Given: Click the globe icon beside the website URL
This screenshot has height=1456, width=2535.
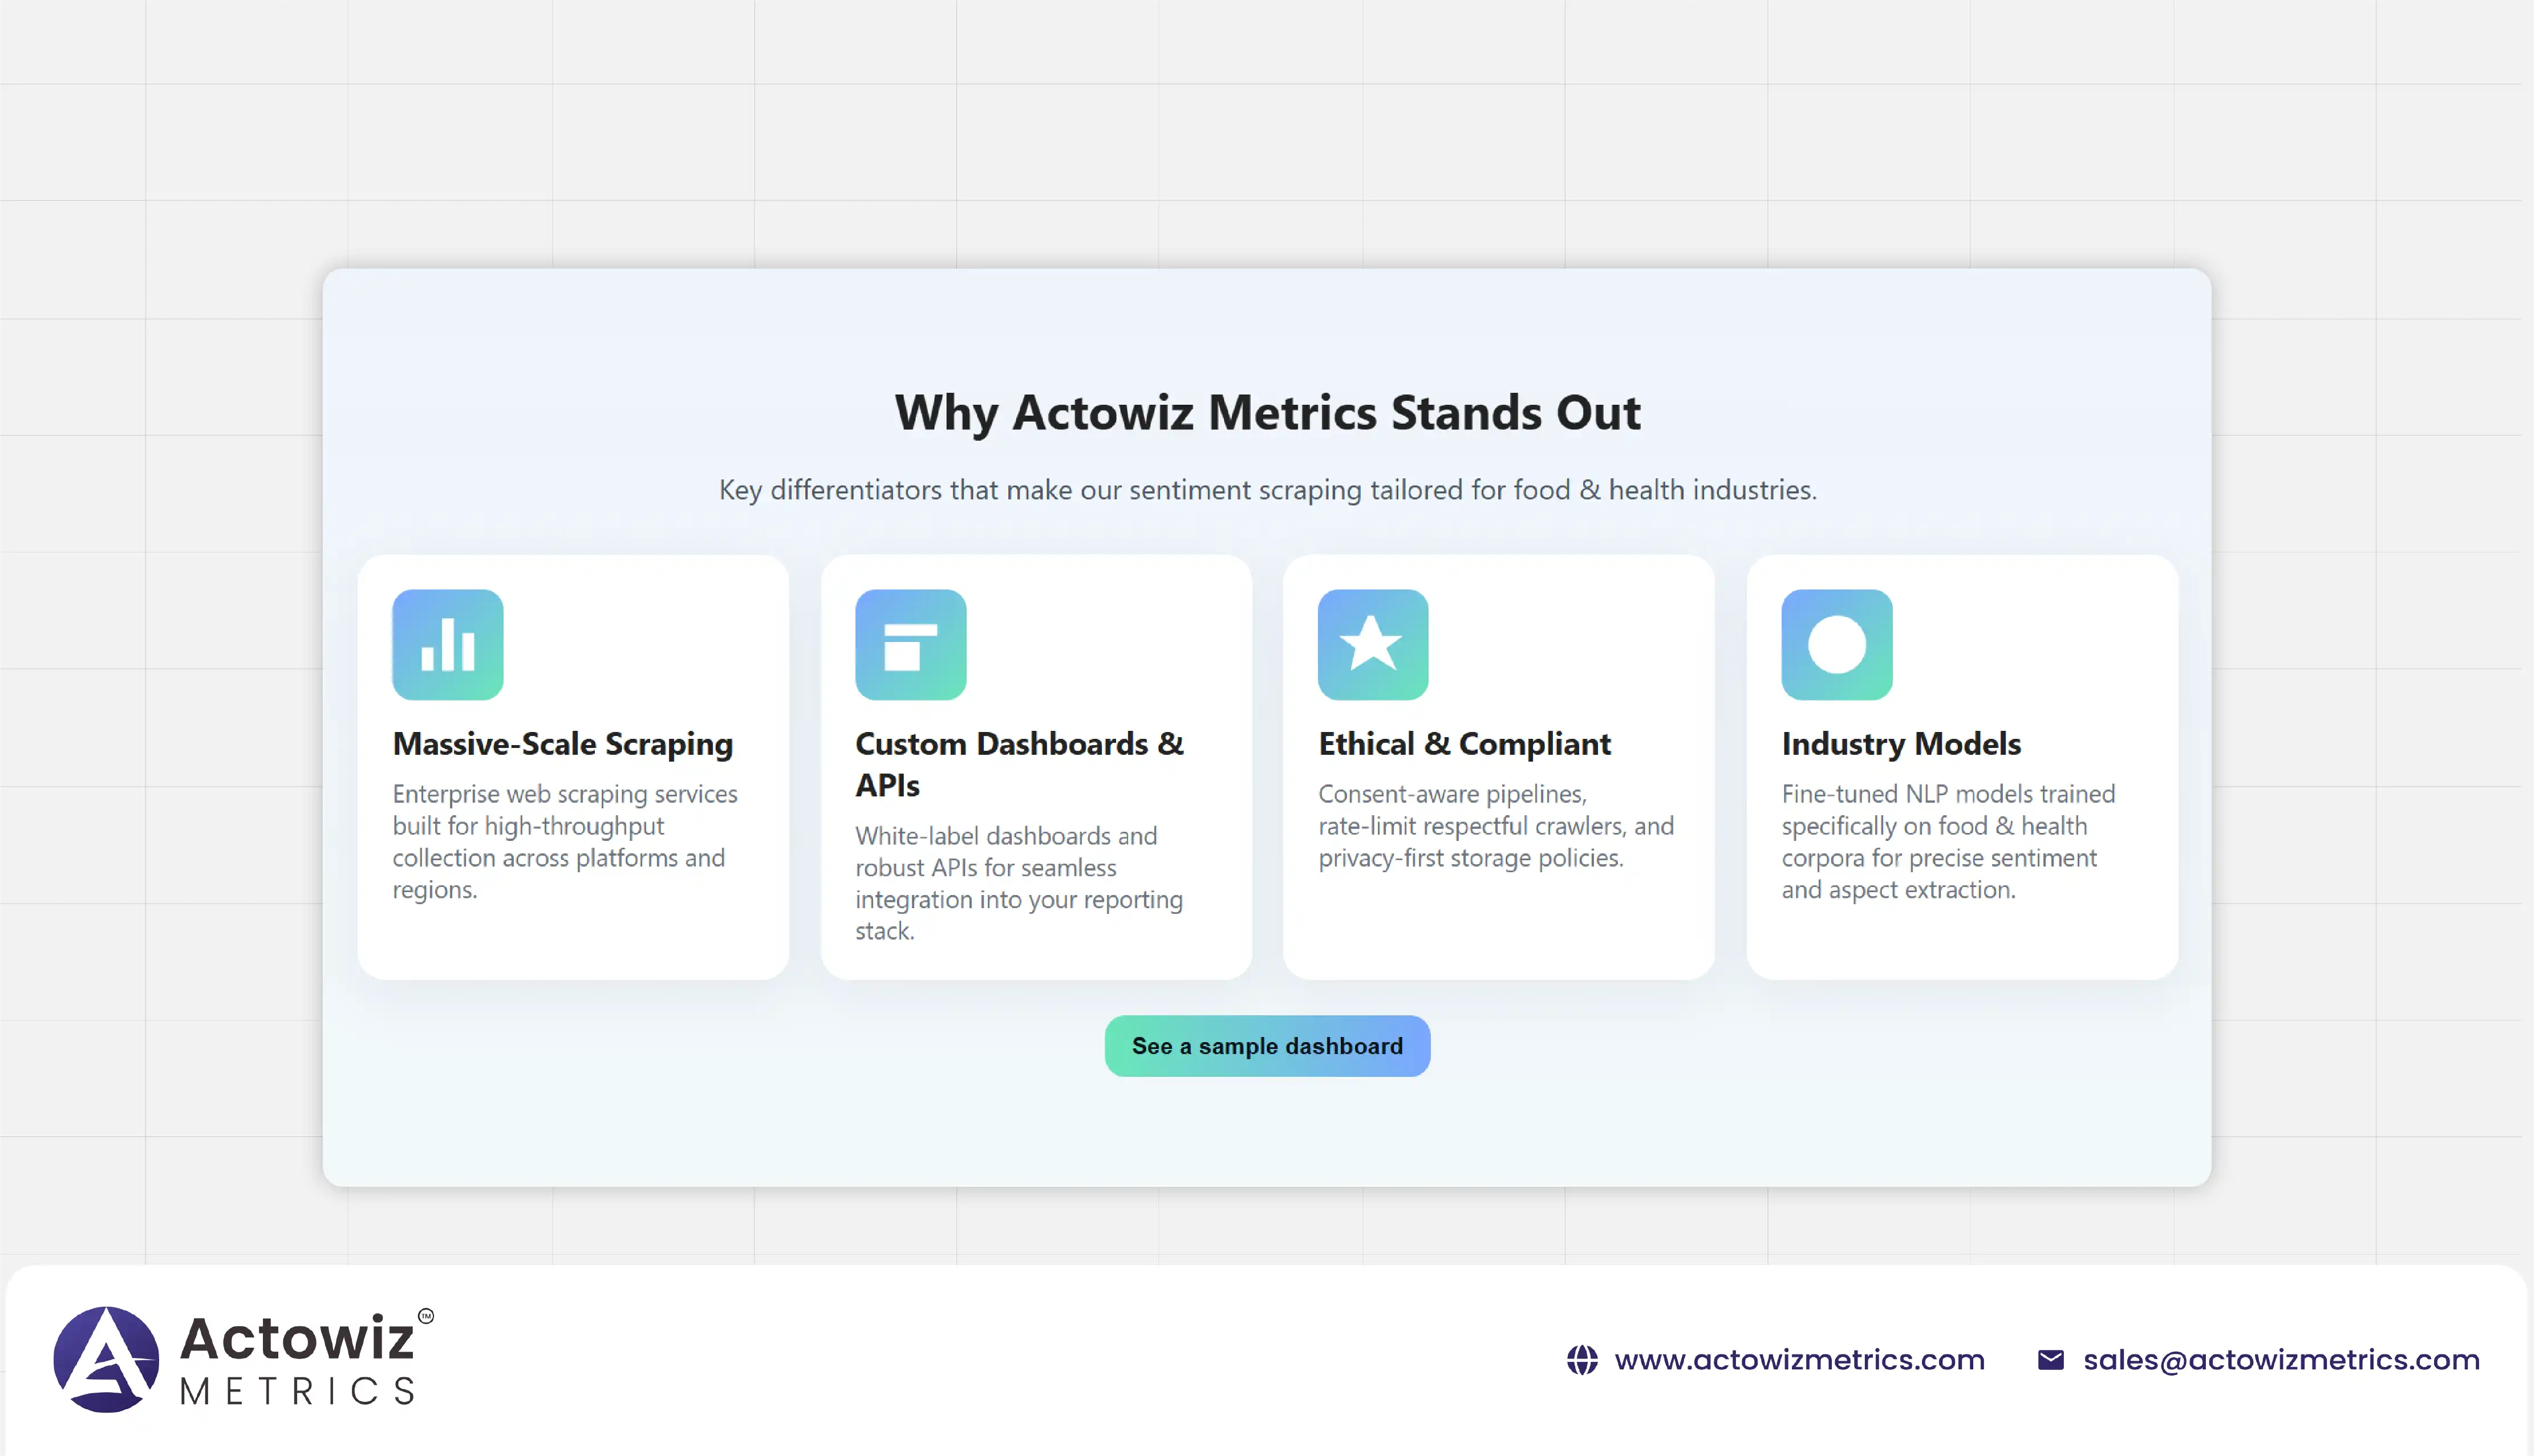Looking at the screenshot, I should pos(1581,1360).
